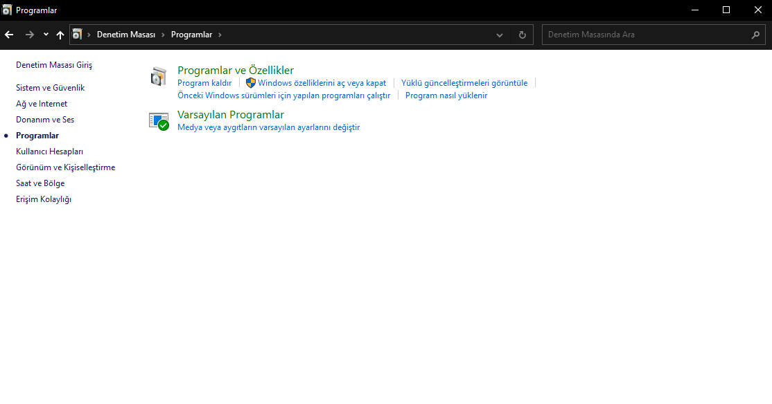Go back with the left arrow button
This screenshot has height=404, width=772.
[x=9, y=35]
